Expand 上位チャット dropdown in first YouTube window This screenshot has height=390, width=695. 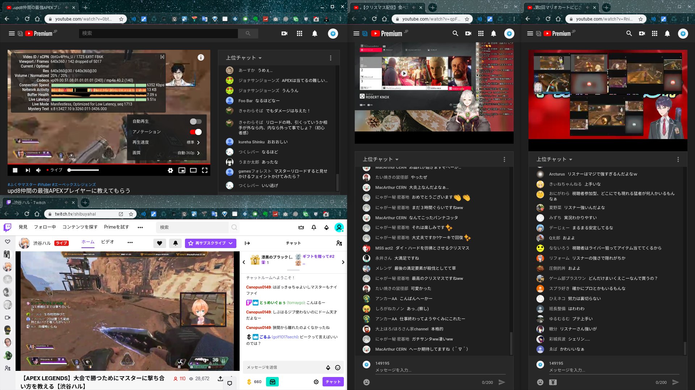[x=244, y=58]
